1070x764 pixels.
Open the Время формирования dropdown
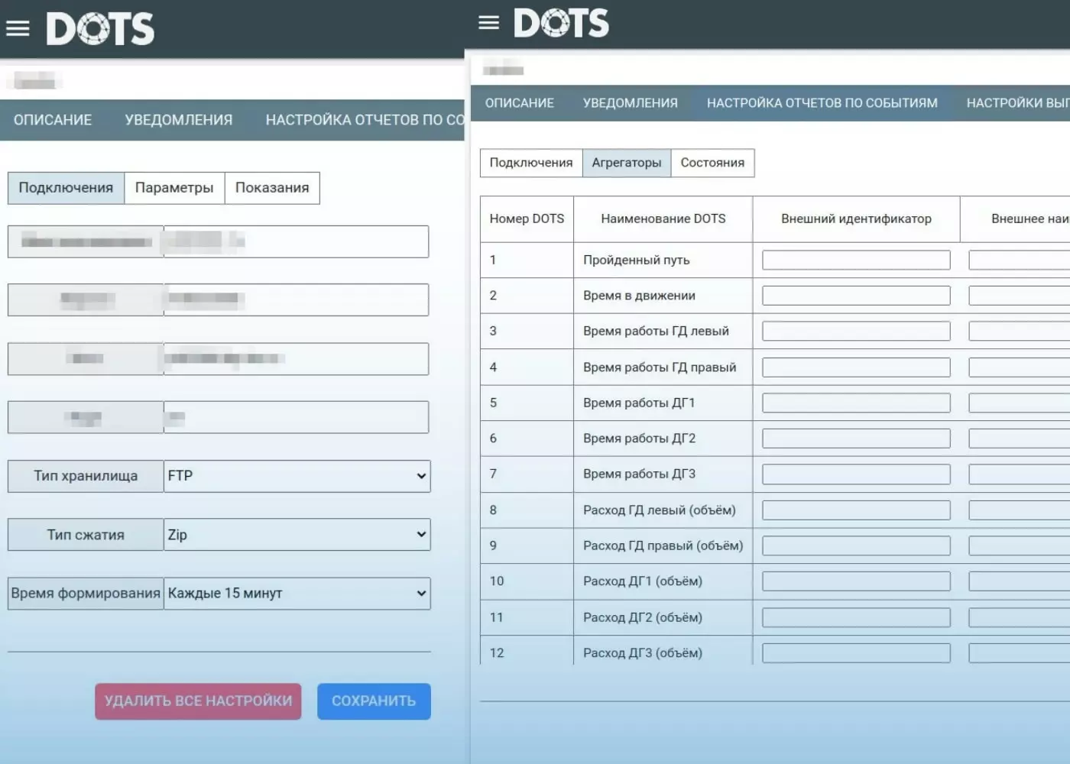click(x=297, y=594)
